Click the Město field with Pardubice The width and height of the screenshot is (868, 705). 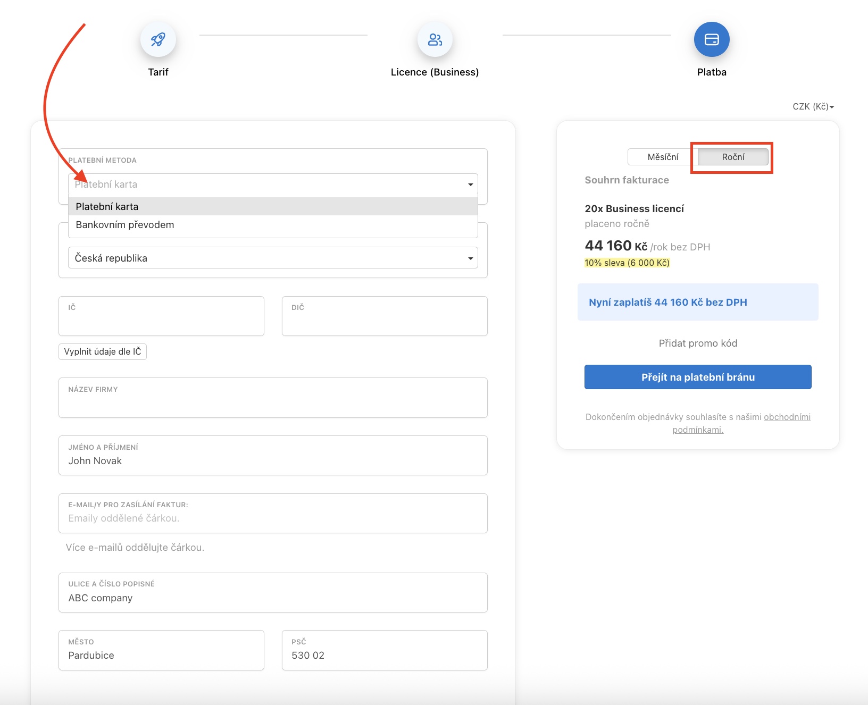[x=161, y=655]
